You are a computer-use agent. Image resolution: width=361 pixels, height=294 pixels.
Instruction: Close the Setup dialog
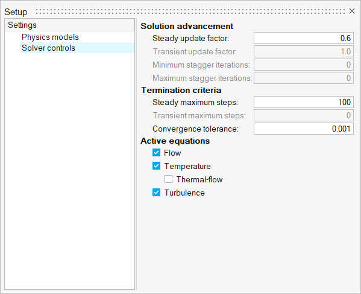tap(351, 11)
